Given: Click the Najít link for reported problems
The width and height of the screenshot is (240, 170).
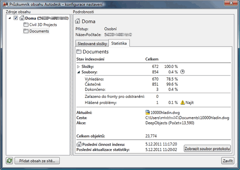Looking at the screenshot, I should (x=190, y=103).
